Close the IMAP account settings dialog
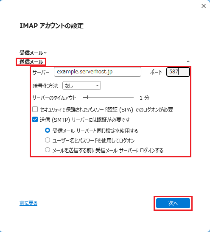This screenshot has width=210, height=232. [x=204, y=6]
